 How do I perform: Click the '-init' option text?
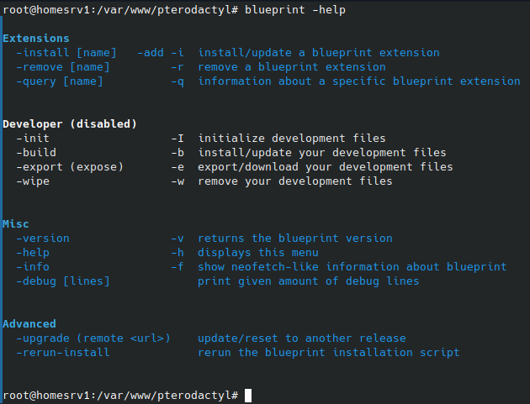(33, 139)
